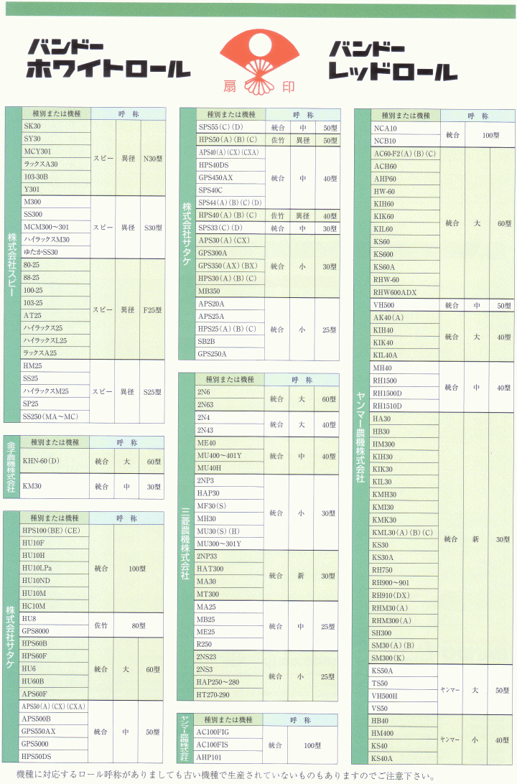Select the NCA10 model row
Viewport: 517px width, 784px height.
406,129
